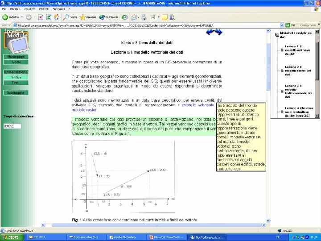Follow the 'modello vettoriale' hyperlink

tap(198, 105)
